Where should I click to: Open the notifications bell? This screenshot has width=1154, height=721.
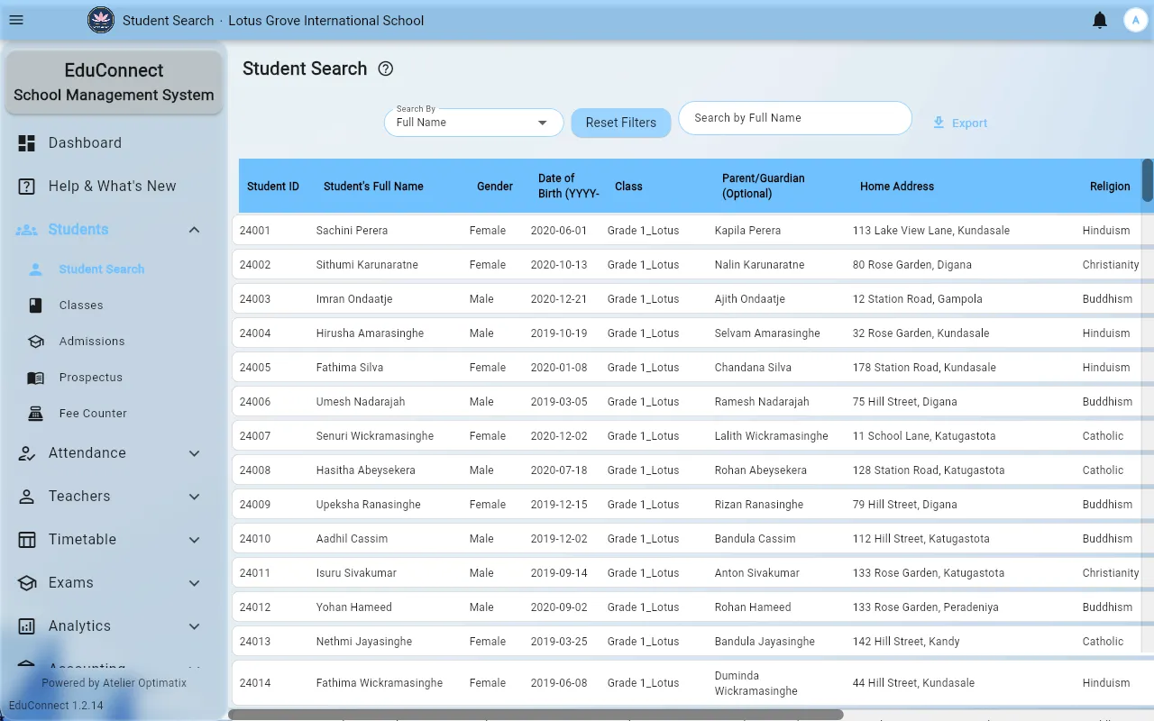point(1100,20)
